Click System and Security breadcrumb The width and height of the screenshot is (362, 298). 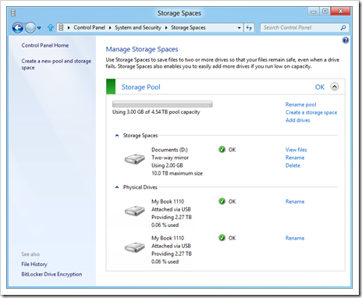pyautogui.click(x=138, y=27)
